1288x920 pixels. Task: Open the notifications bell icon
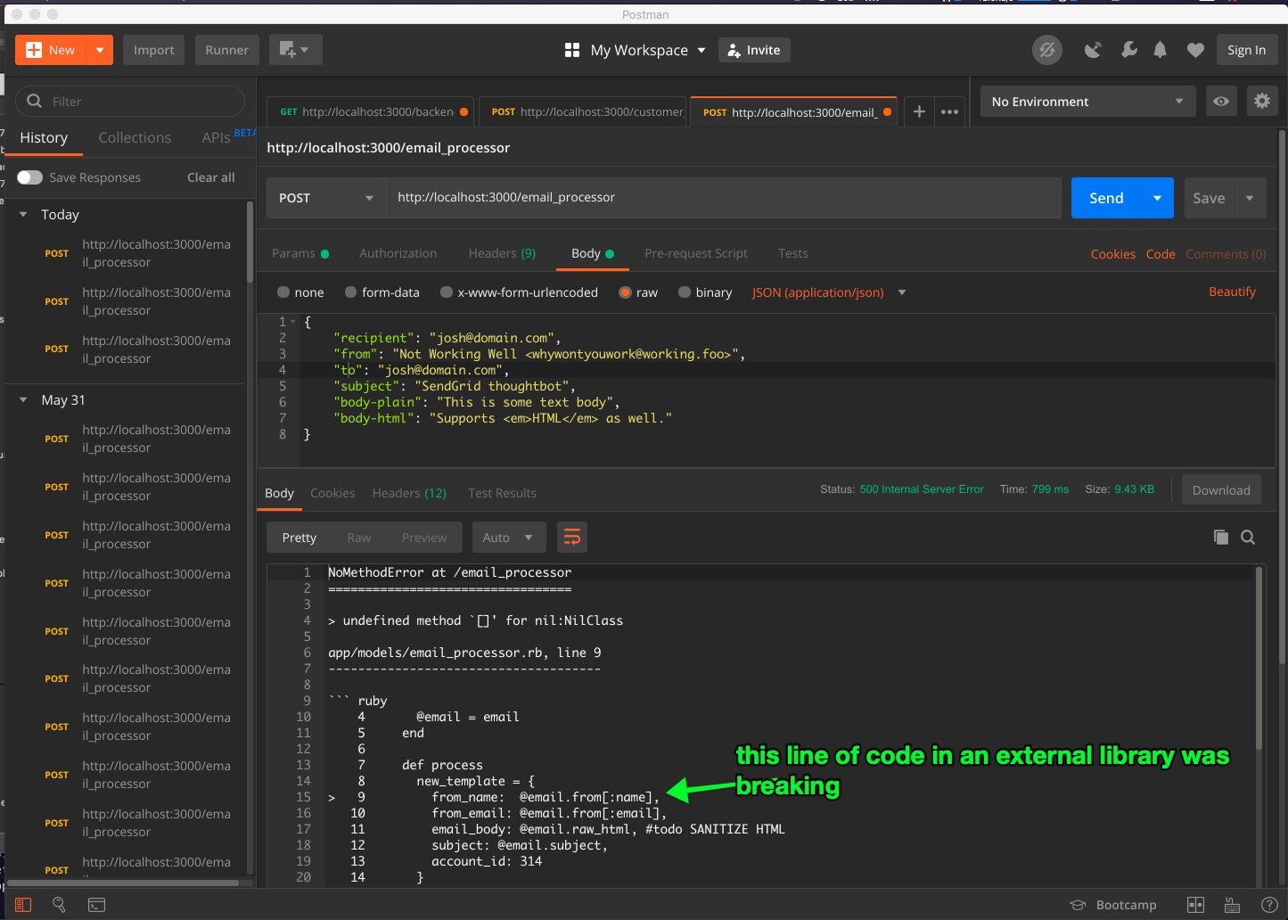tap(1160, 50)
